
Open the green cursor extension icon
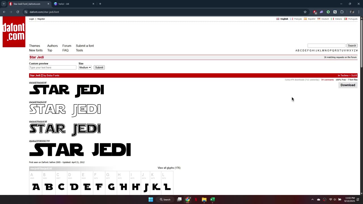(328, 12)
